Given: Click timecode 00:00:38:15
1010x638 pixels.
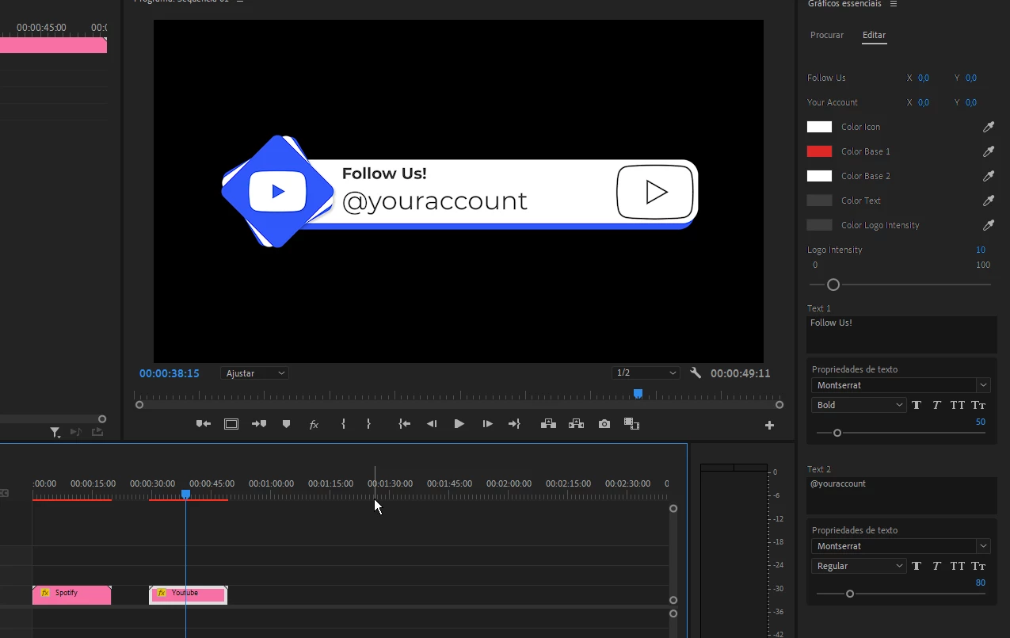Looking at the screenshot, I should 170,373.
